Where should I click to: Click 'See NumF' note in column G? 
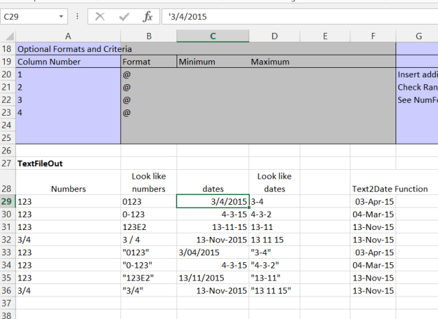coord(417,100)
